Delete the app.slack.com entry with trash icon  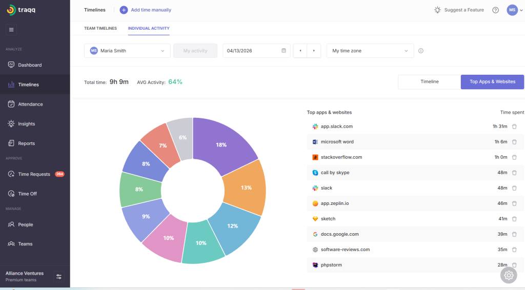[514, 127]
